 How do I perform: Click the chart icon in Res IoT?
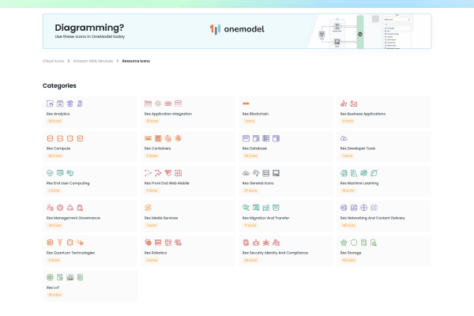[70, 277]
